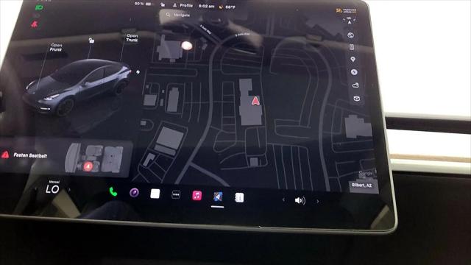Tap the charging lightning bolt icon
This screenshot has width=471, height=265.
138,72
